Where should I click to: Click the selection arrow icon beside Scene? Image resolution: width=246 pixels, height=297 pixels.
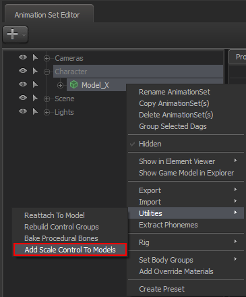pos(35,99)
